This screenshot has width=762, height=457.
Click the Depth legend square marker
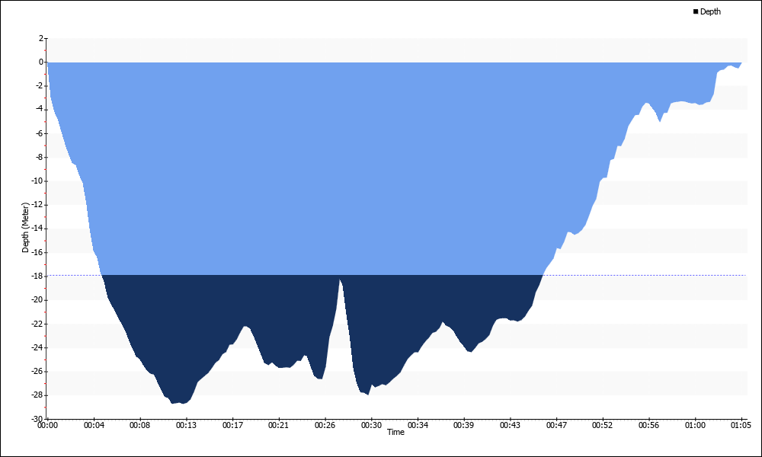click(x=696, y=11)
